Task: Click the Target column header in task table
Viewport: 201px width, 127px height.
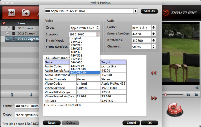Action: (113, 62)
